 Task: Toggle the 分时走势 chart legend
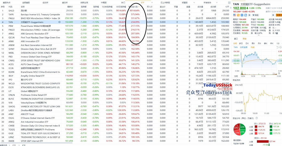pyautogui.click(x=243, y=47)
